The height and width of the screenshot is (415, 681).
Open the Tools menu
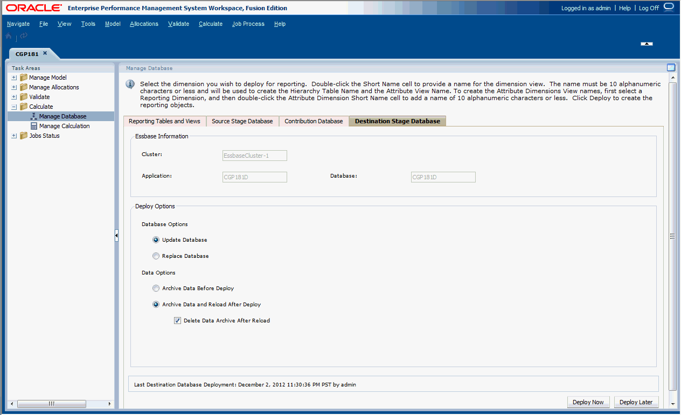(x=88, y=24)
